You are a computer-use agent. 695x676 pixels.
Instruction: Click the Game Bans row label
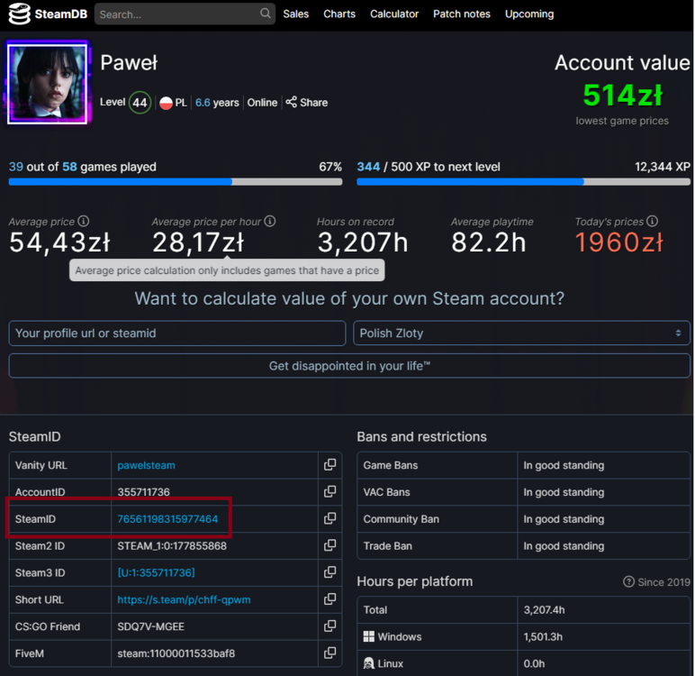click(x=391, y=465)
